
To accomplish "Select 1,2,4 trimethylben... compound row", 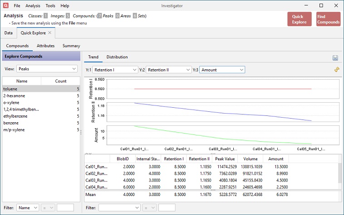I will [x=41, y=109].
